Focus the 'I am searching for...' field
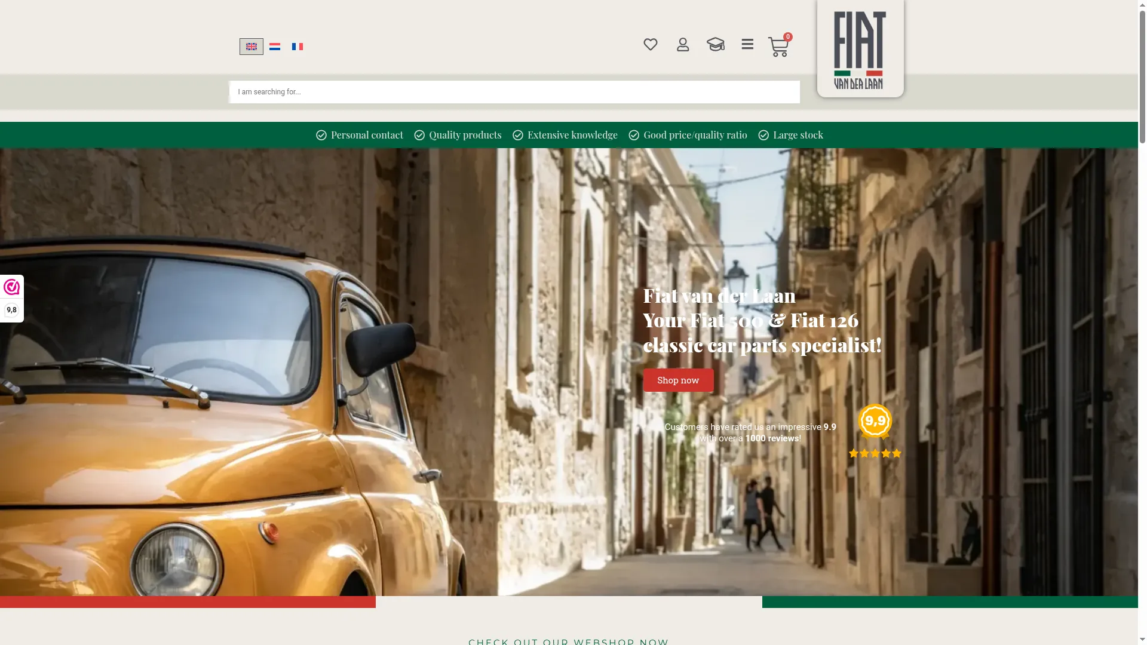The image size is (1147, 645). (x=514, y=92)
